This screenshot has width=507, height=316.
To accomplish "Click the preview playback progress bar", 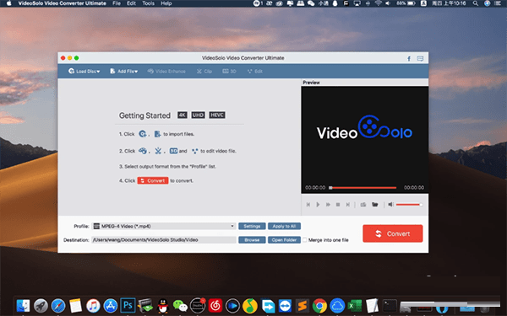I will click(363, 188).
